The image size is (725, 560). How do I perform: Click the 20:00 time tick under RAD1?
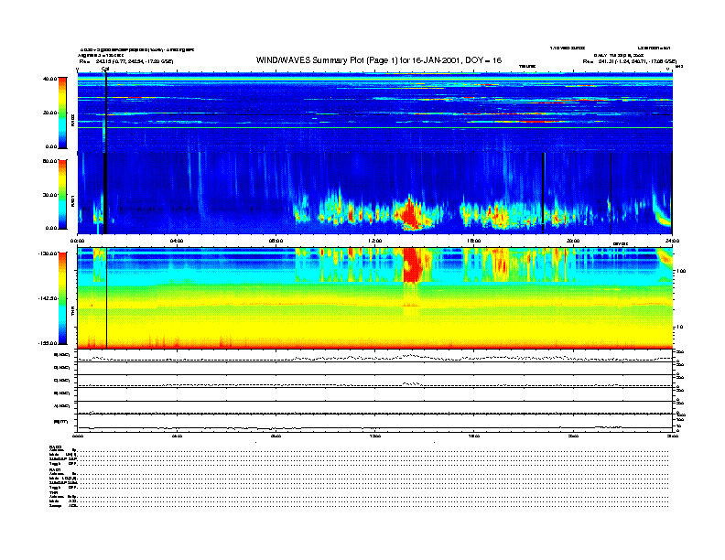(x=573, y=241)
